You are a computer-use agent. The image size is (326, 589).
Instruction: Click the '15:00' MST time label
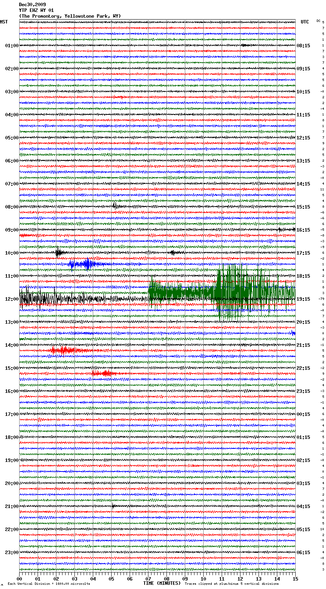pos(12,368)
